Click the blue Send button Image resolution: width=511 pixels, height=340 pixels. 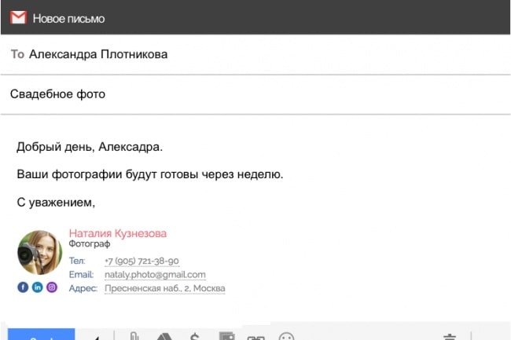click(42, 335)
